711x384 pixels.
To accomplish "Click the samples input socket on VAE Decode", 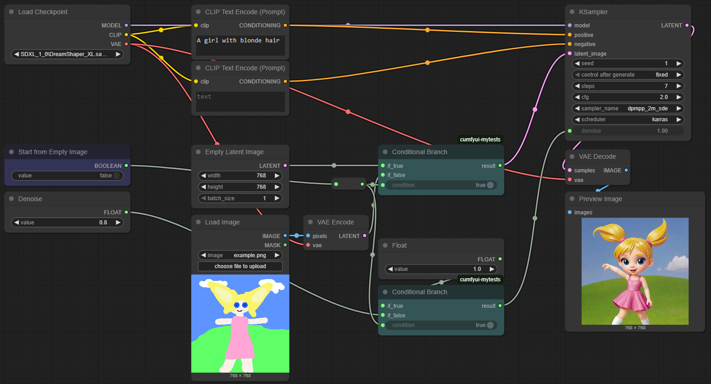I will pos(570,170).
